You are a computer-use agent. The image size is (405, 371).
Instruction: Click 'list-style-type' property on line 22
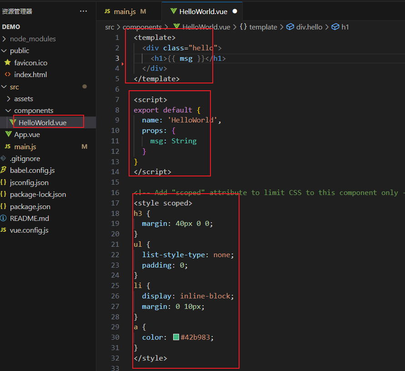pos(174,255)
